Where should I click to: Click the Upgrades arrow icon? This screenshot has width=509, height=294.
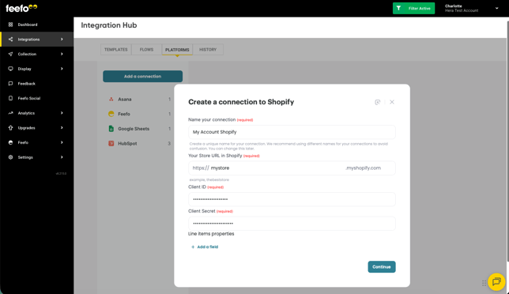11,128
